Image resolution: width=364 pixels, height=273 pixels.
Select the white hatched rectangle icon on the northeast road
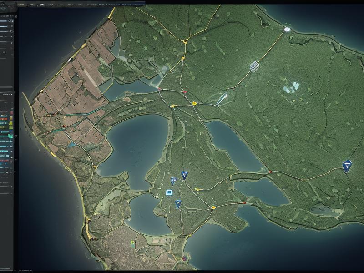coord(255,67)
